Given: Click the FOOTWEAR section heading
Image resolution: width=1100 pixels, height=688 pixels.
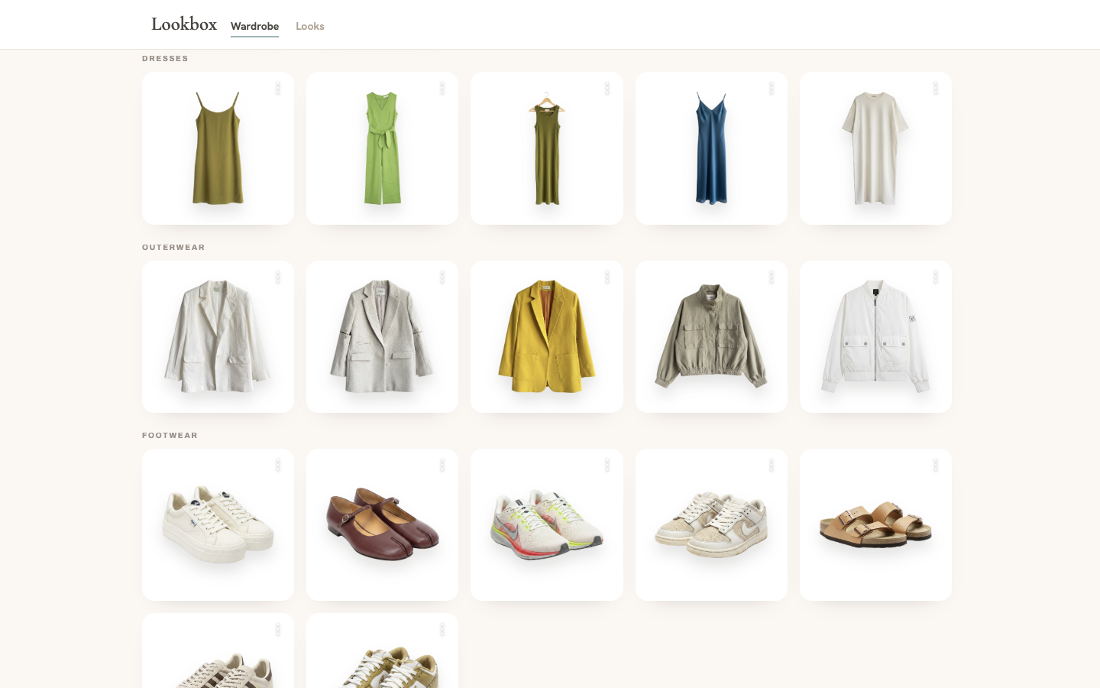Looking at the screenshot, I should click(170, 435).
